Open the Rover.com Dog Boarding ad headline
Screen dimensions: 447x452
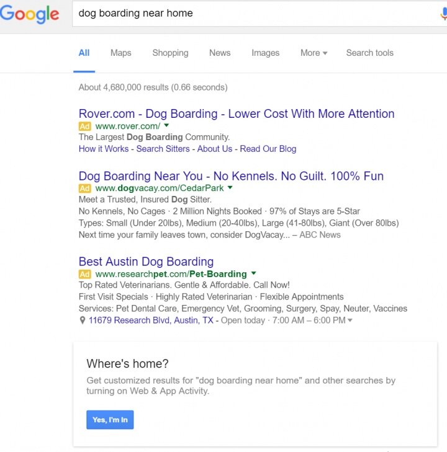237,113
